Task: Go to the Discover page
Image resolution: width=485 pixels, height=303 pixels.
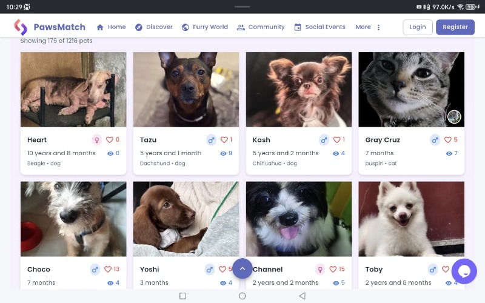Action: (x=154, y=27)
